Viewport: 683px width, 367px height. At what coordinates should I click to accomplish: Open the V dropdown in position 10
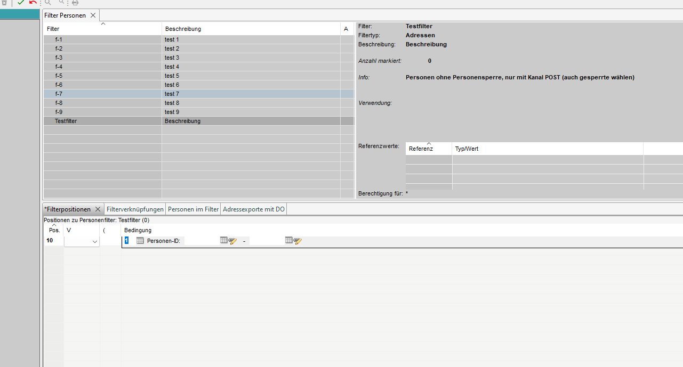(x=95, y=242)
